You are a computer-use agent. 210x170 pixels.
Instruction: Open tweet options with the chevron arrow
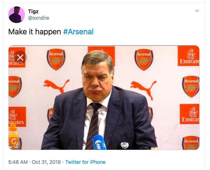click(x=197, y=11)
